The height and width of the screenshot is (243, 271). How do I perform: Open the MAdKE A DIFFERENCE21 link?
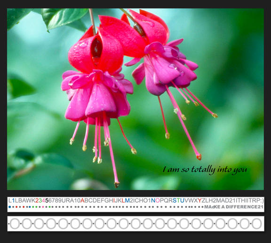click(x=234, y=207)
